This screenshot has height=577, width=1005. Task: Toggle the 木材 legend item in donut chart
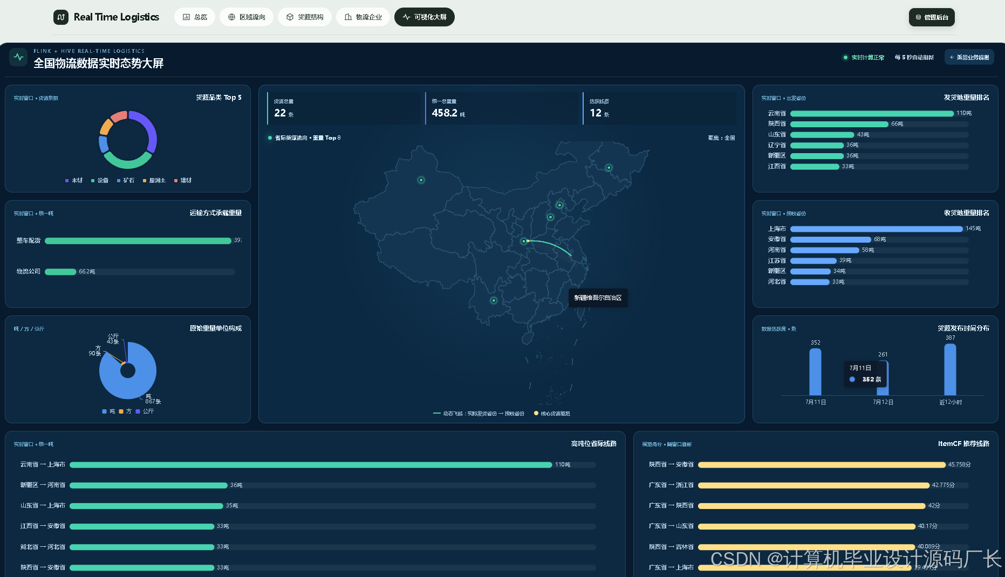(74, 181)
